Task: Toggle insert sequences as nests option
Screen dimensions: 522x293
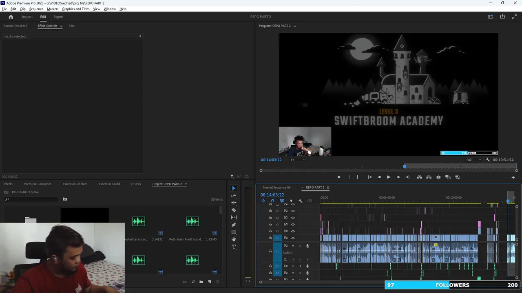Action: tap(263, 201)
